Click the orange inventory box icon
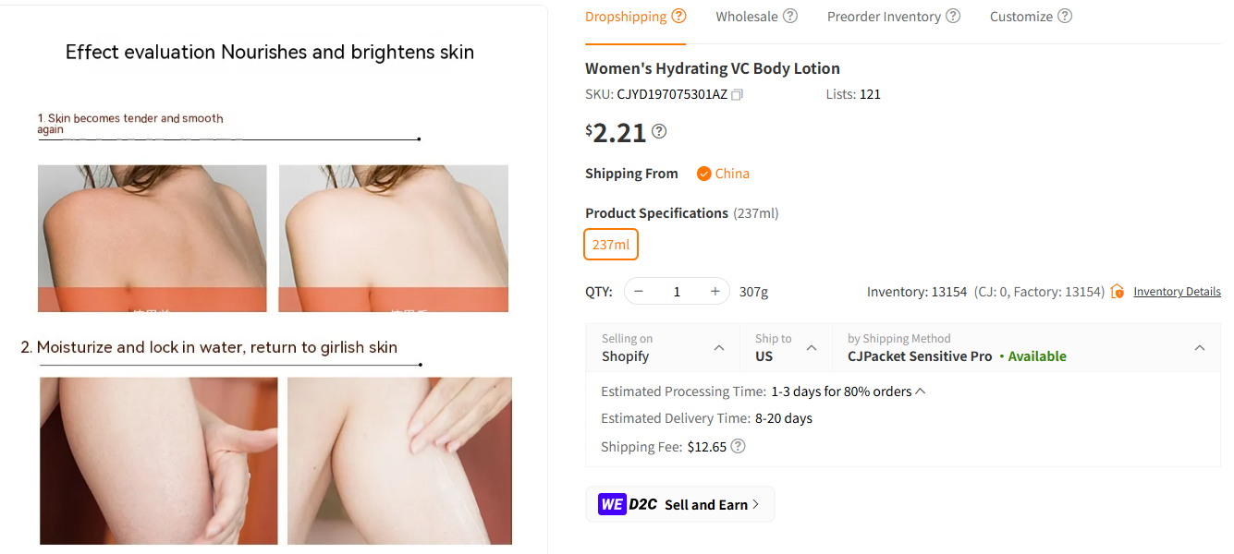 [1117, 291]
